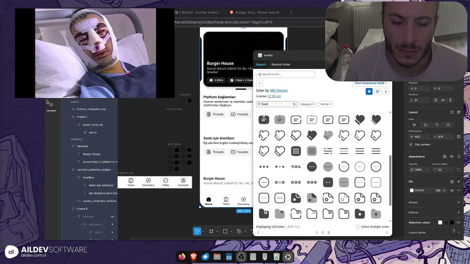The image size is (470, 264).
Task: Select white swatch in Selection colors
Action: coord(440,223)
